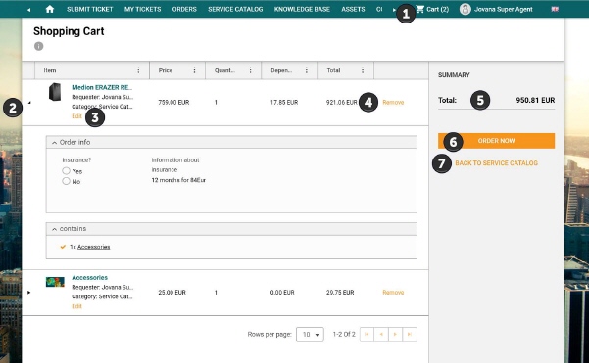Collapse the Medion ERAZER row
The width and height of the screenshot is (589, 363).
29,103
